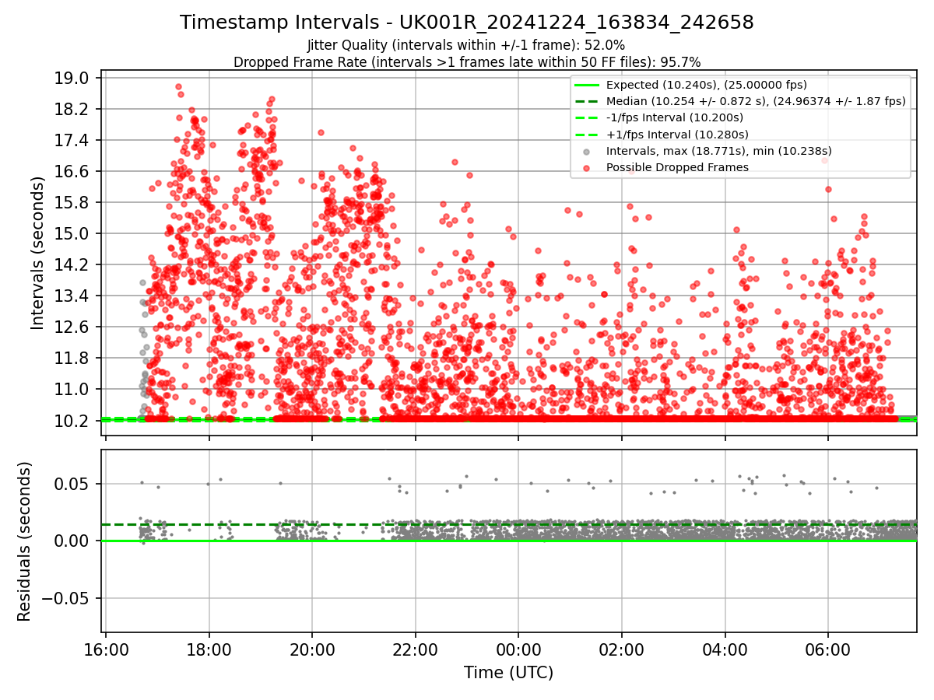The image size is (934, 700).
Task: Click the 'Jitter Quality' 52.0% subtitle line
Action: (466, 45)
